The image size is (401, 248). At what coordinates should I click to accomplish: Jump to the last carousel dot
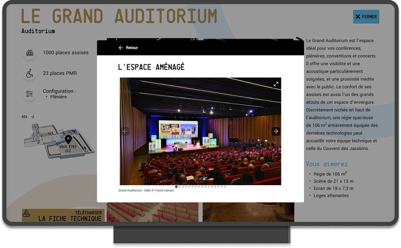tap(225, 187)
